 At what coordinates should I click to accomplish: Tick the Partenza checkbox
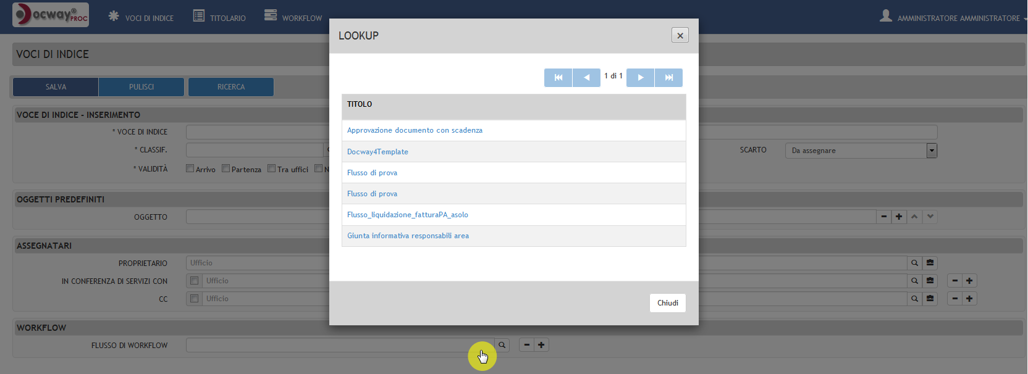(226, 168)
